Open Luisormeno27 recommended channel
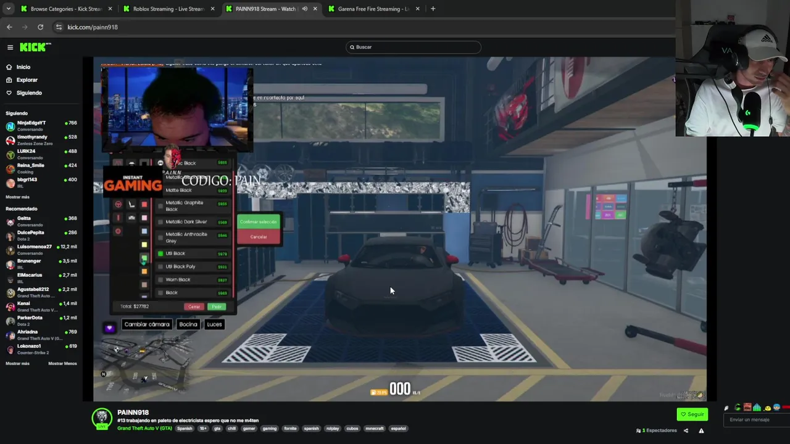790x444 pixels. click(x=41, y=250)
